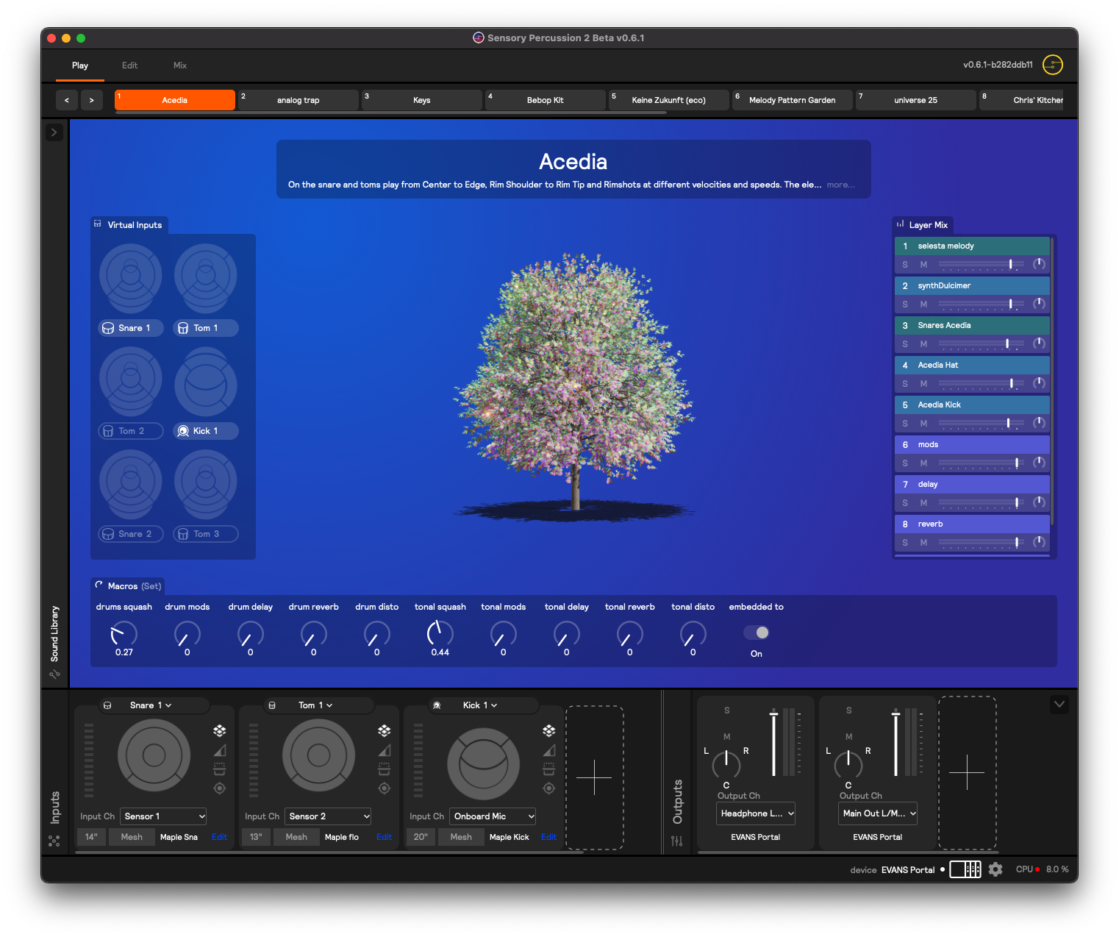
Task: Click more to expand Acedia description
Action: (x=840, y=185)
